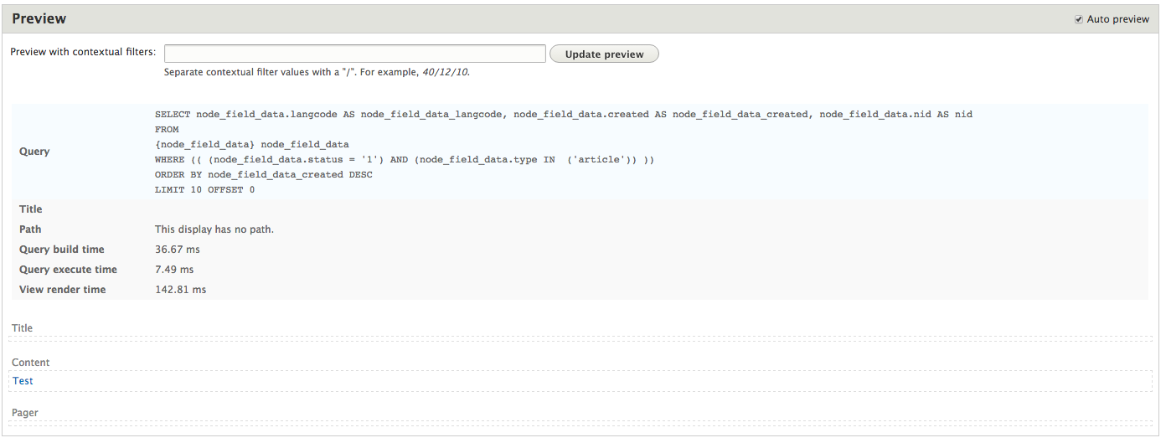Click the Preview panel heading

[x=39, y=18]
